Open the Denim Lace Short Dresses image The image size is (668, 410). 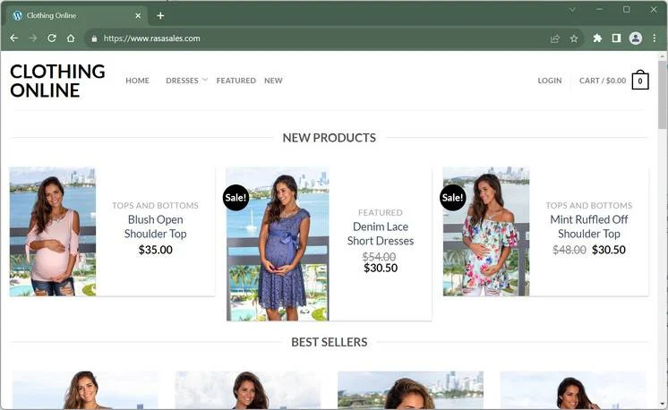coord(278,244)
